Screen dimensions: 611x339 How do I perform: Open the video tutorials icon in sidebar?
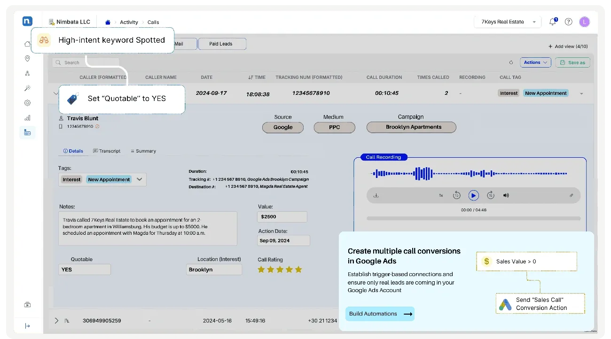click(x=27, y=305)
